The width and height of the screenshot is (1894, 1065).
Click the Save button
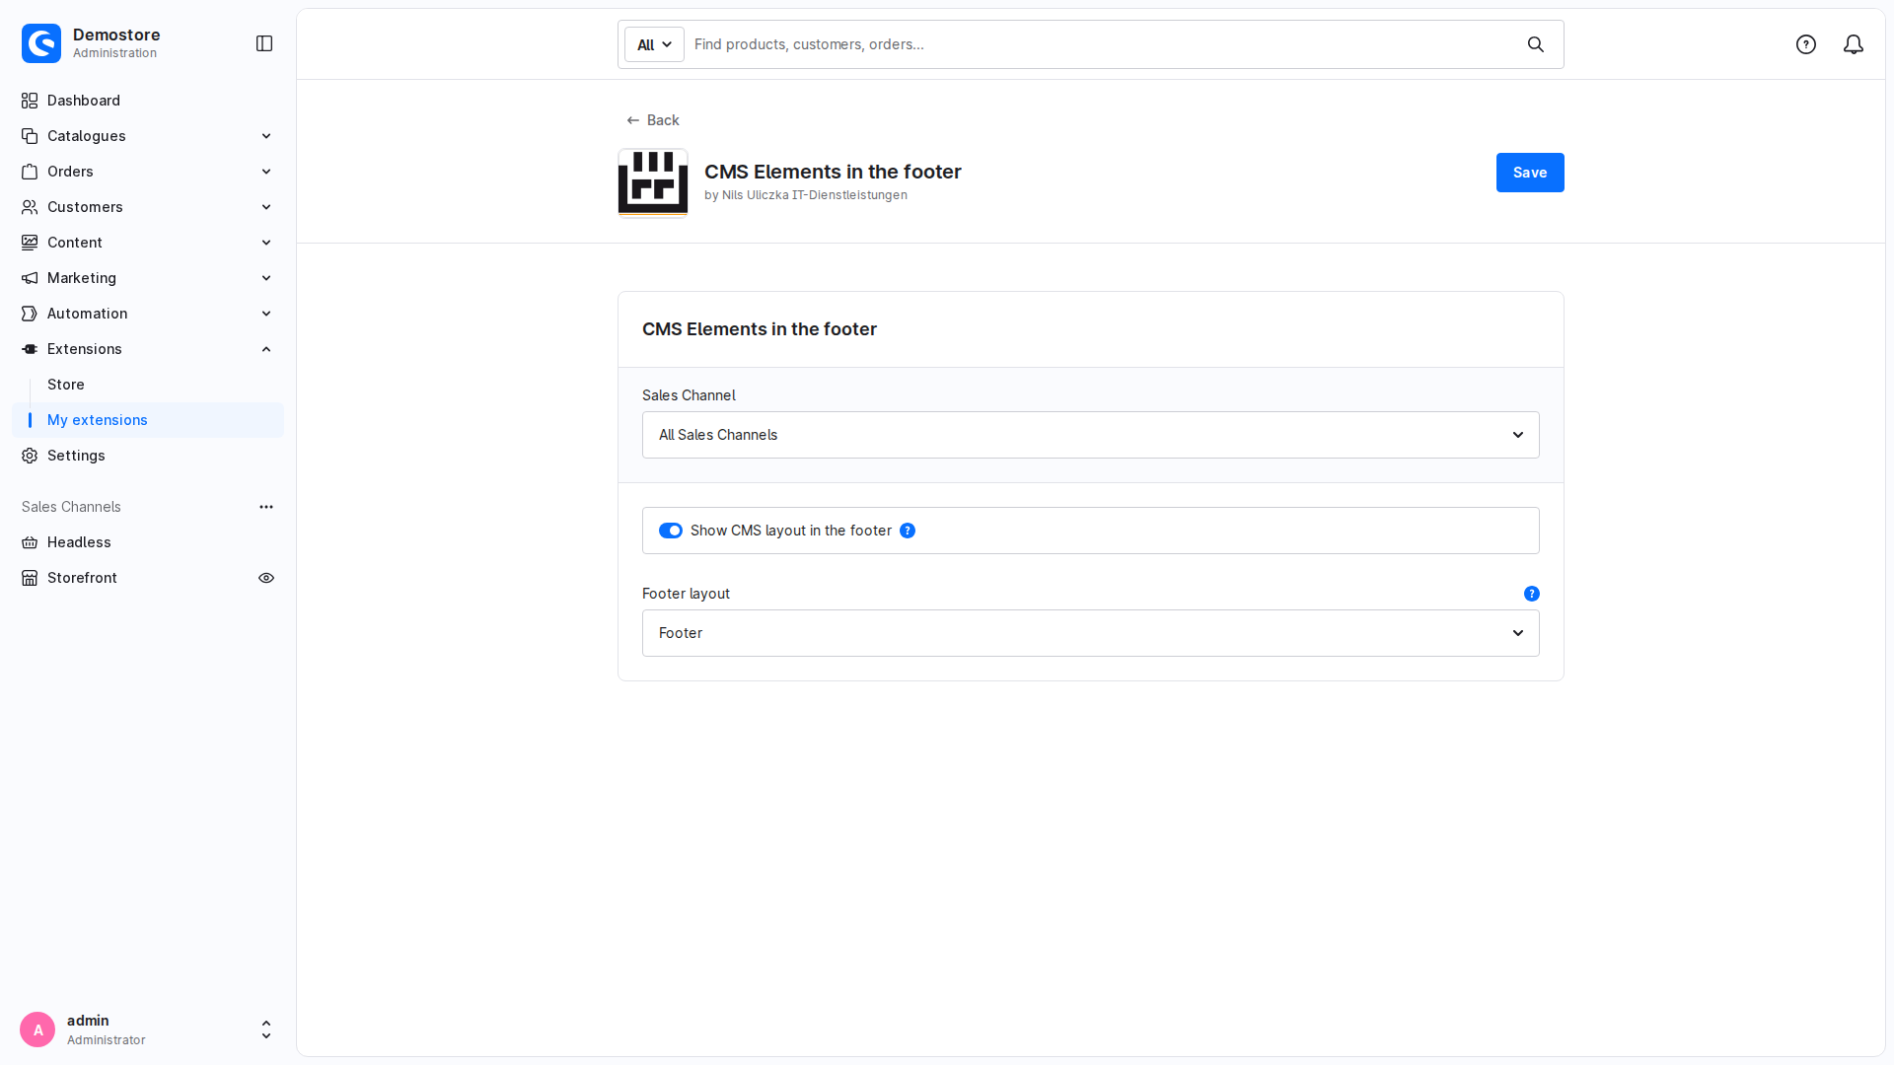[1530, 173]
